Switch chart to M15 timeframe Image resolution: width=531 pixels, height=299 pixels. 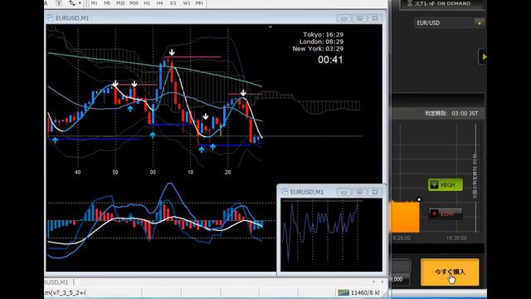(120, 3)
